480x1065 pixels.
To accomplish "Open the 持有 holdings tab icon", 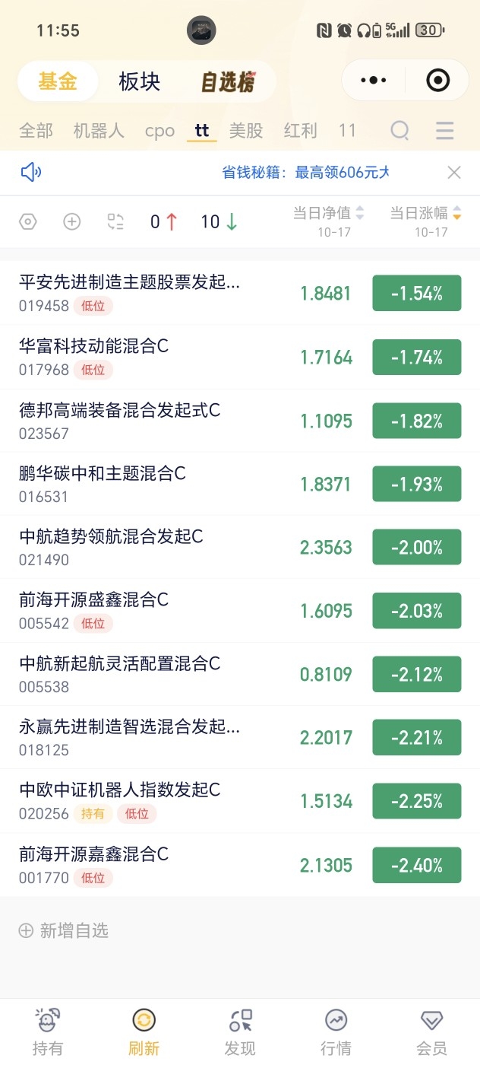I will (48, 1020).
